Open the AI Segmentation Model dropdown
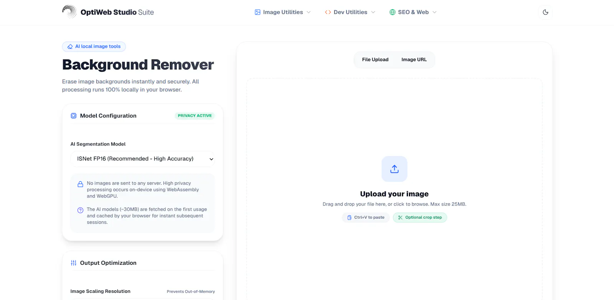This screenshot has height=300, width=614. pos(142,159)
